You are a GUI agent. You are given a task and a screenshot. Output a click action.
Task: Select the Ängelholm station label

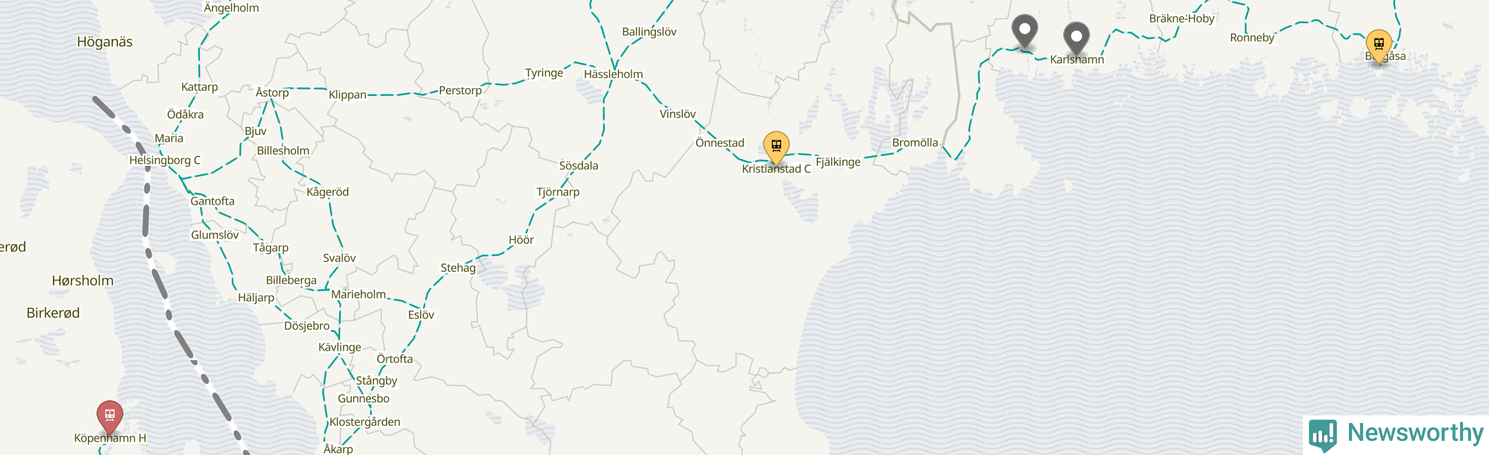(231, 8)
